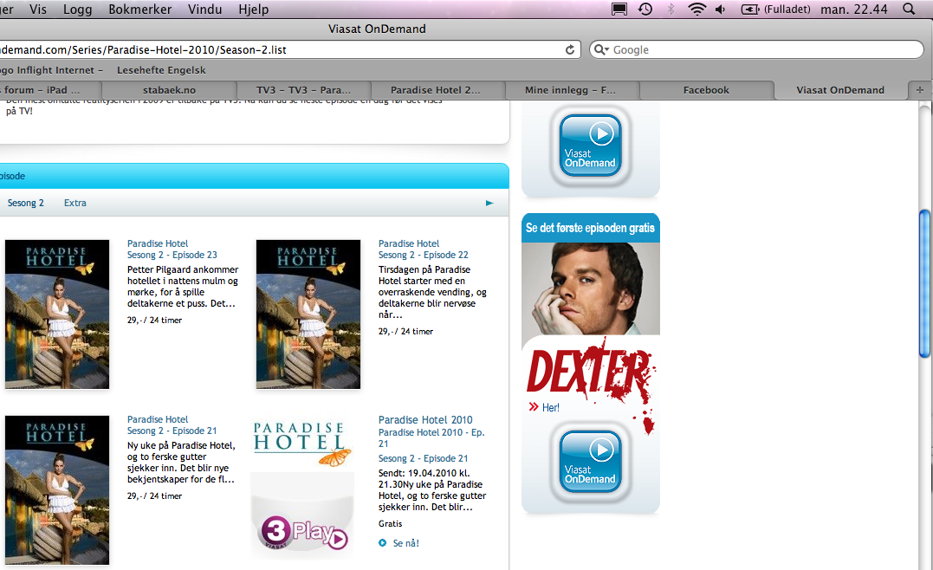Click the Episode 23 poster thumbnail
The width and height of the screenshot is (933, 570).
point(57,314)
